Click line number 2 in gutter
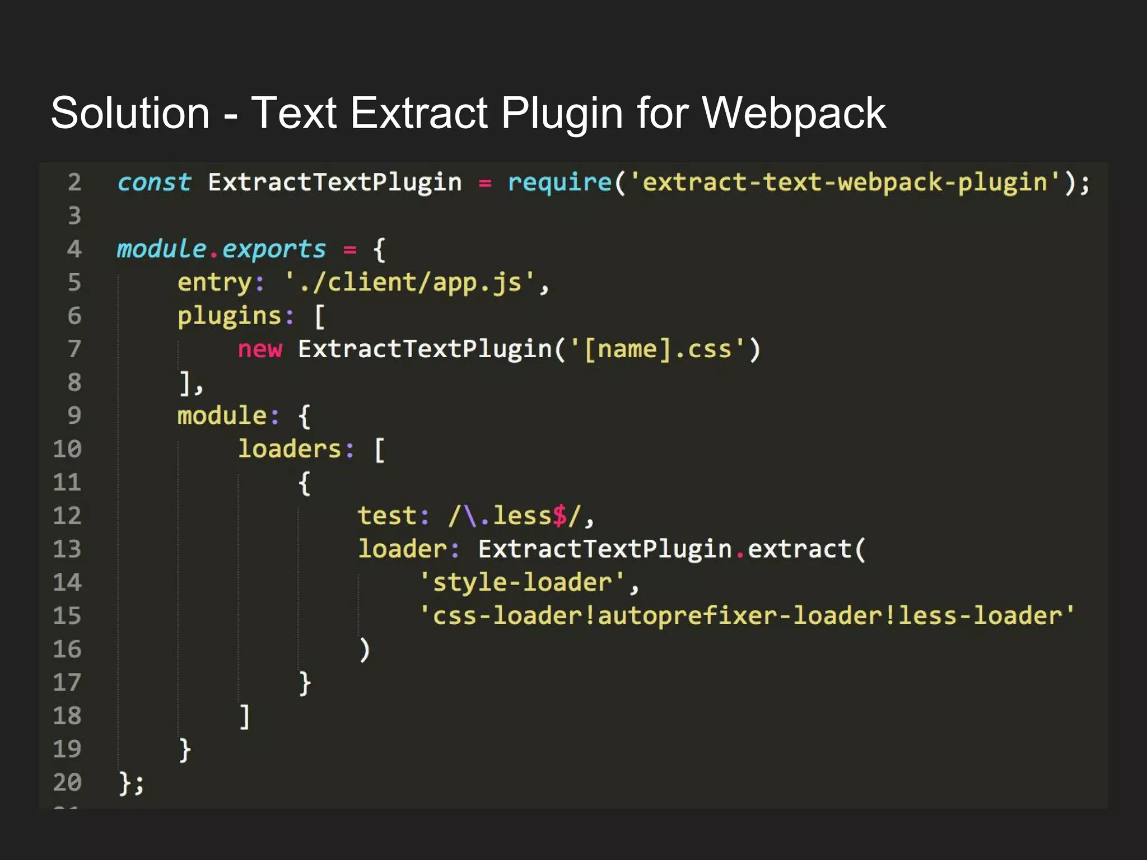The width and height of the screenshot is (1147, 860). (74, 183)
